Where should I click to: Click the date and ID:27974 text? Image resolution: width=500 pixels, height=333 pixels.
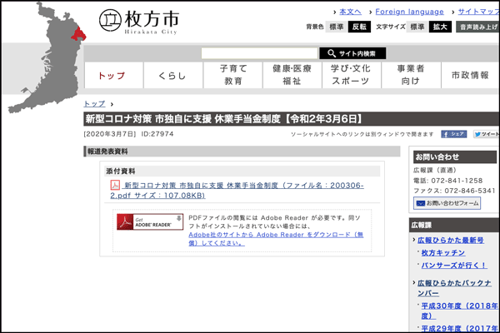[128, 134]
